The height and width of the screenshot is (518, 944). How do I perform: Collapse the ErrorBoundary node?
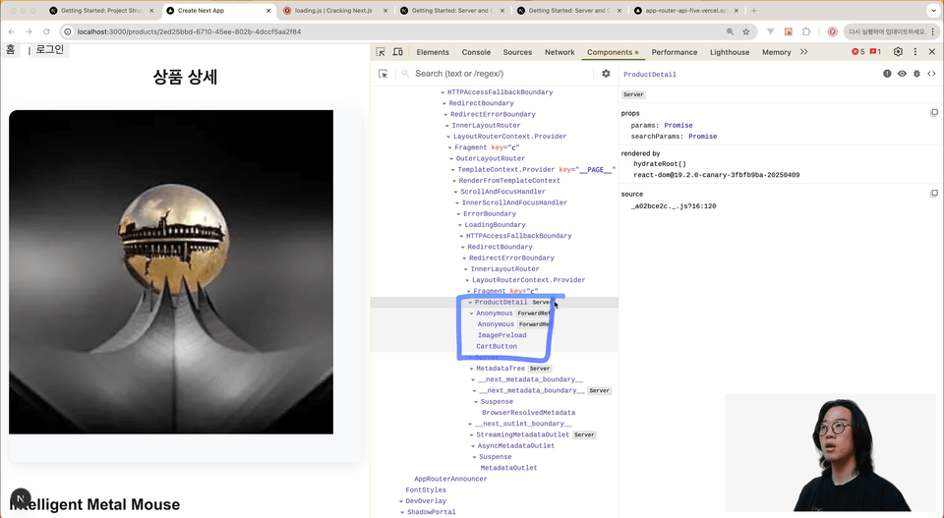point(458,214)
